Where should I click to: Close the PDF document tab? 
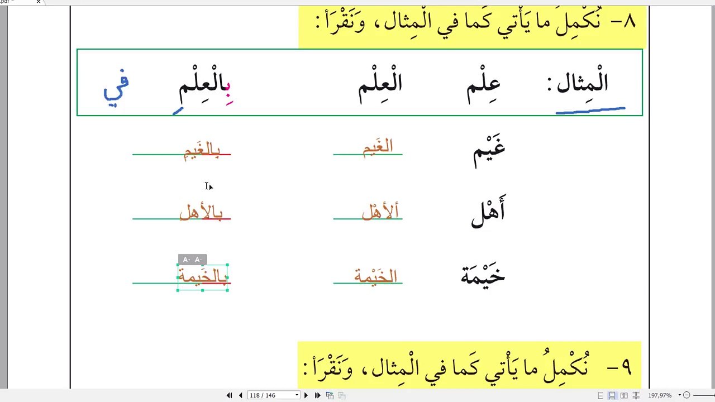(x=39, y=2)
